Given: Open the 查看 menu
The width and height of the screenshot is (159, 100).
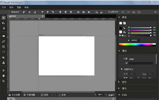Looking at the screenshot, I should (19, 7).
